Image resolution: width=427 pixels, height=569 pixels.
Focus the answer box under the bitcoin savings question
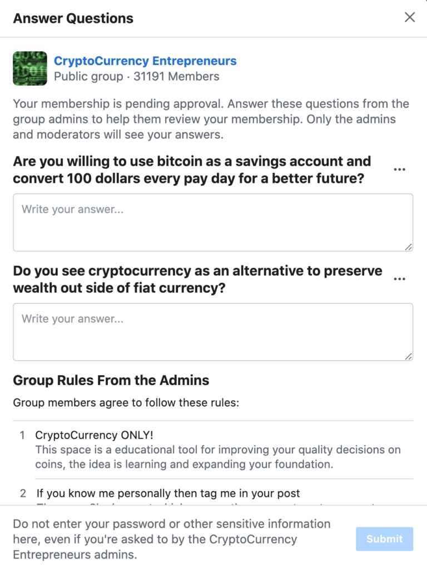[213, 222]
